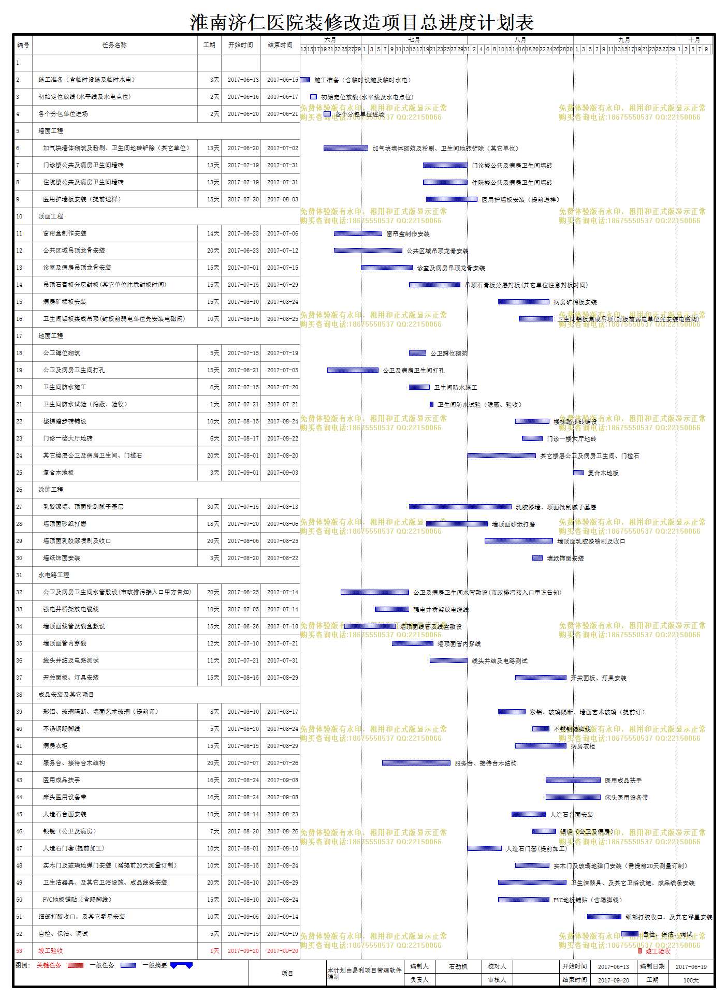Click the 石劲枫 name in footer

point(458,966)
